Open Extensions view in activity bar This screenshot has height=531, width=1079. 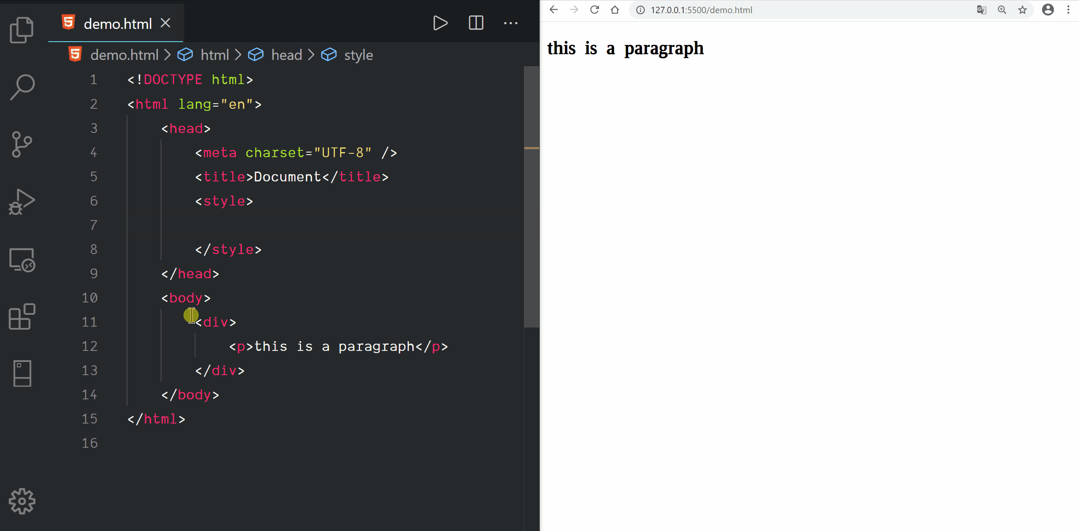[x=22, y=317]
